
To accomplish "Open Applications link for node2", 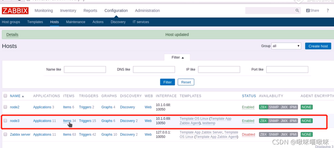I will [x=42, y=107].
